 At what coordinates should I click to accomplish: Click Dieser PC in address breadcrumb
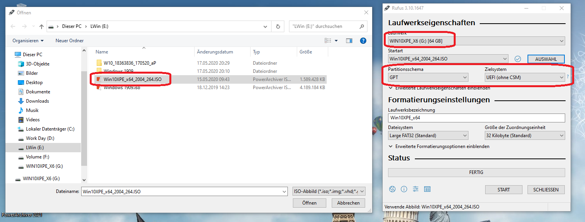pos(71,26)
